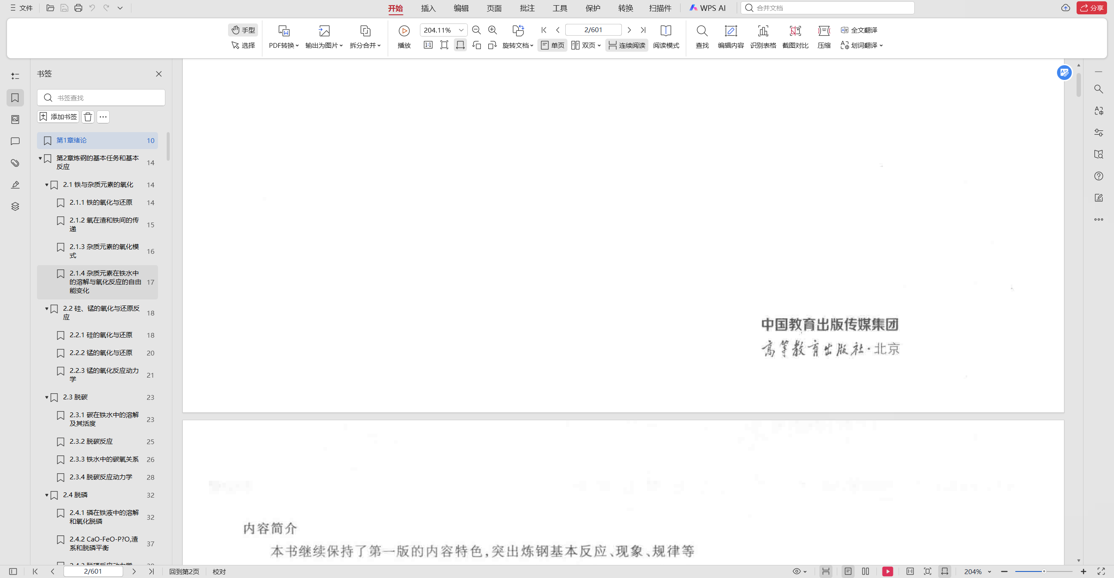Click the zoom slider in status bar

point(1044,571)
